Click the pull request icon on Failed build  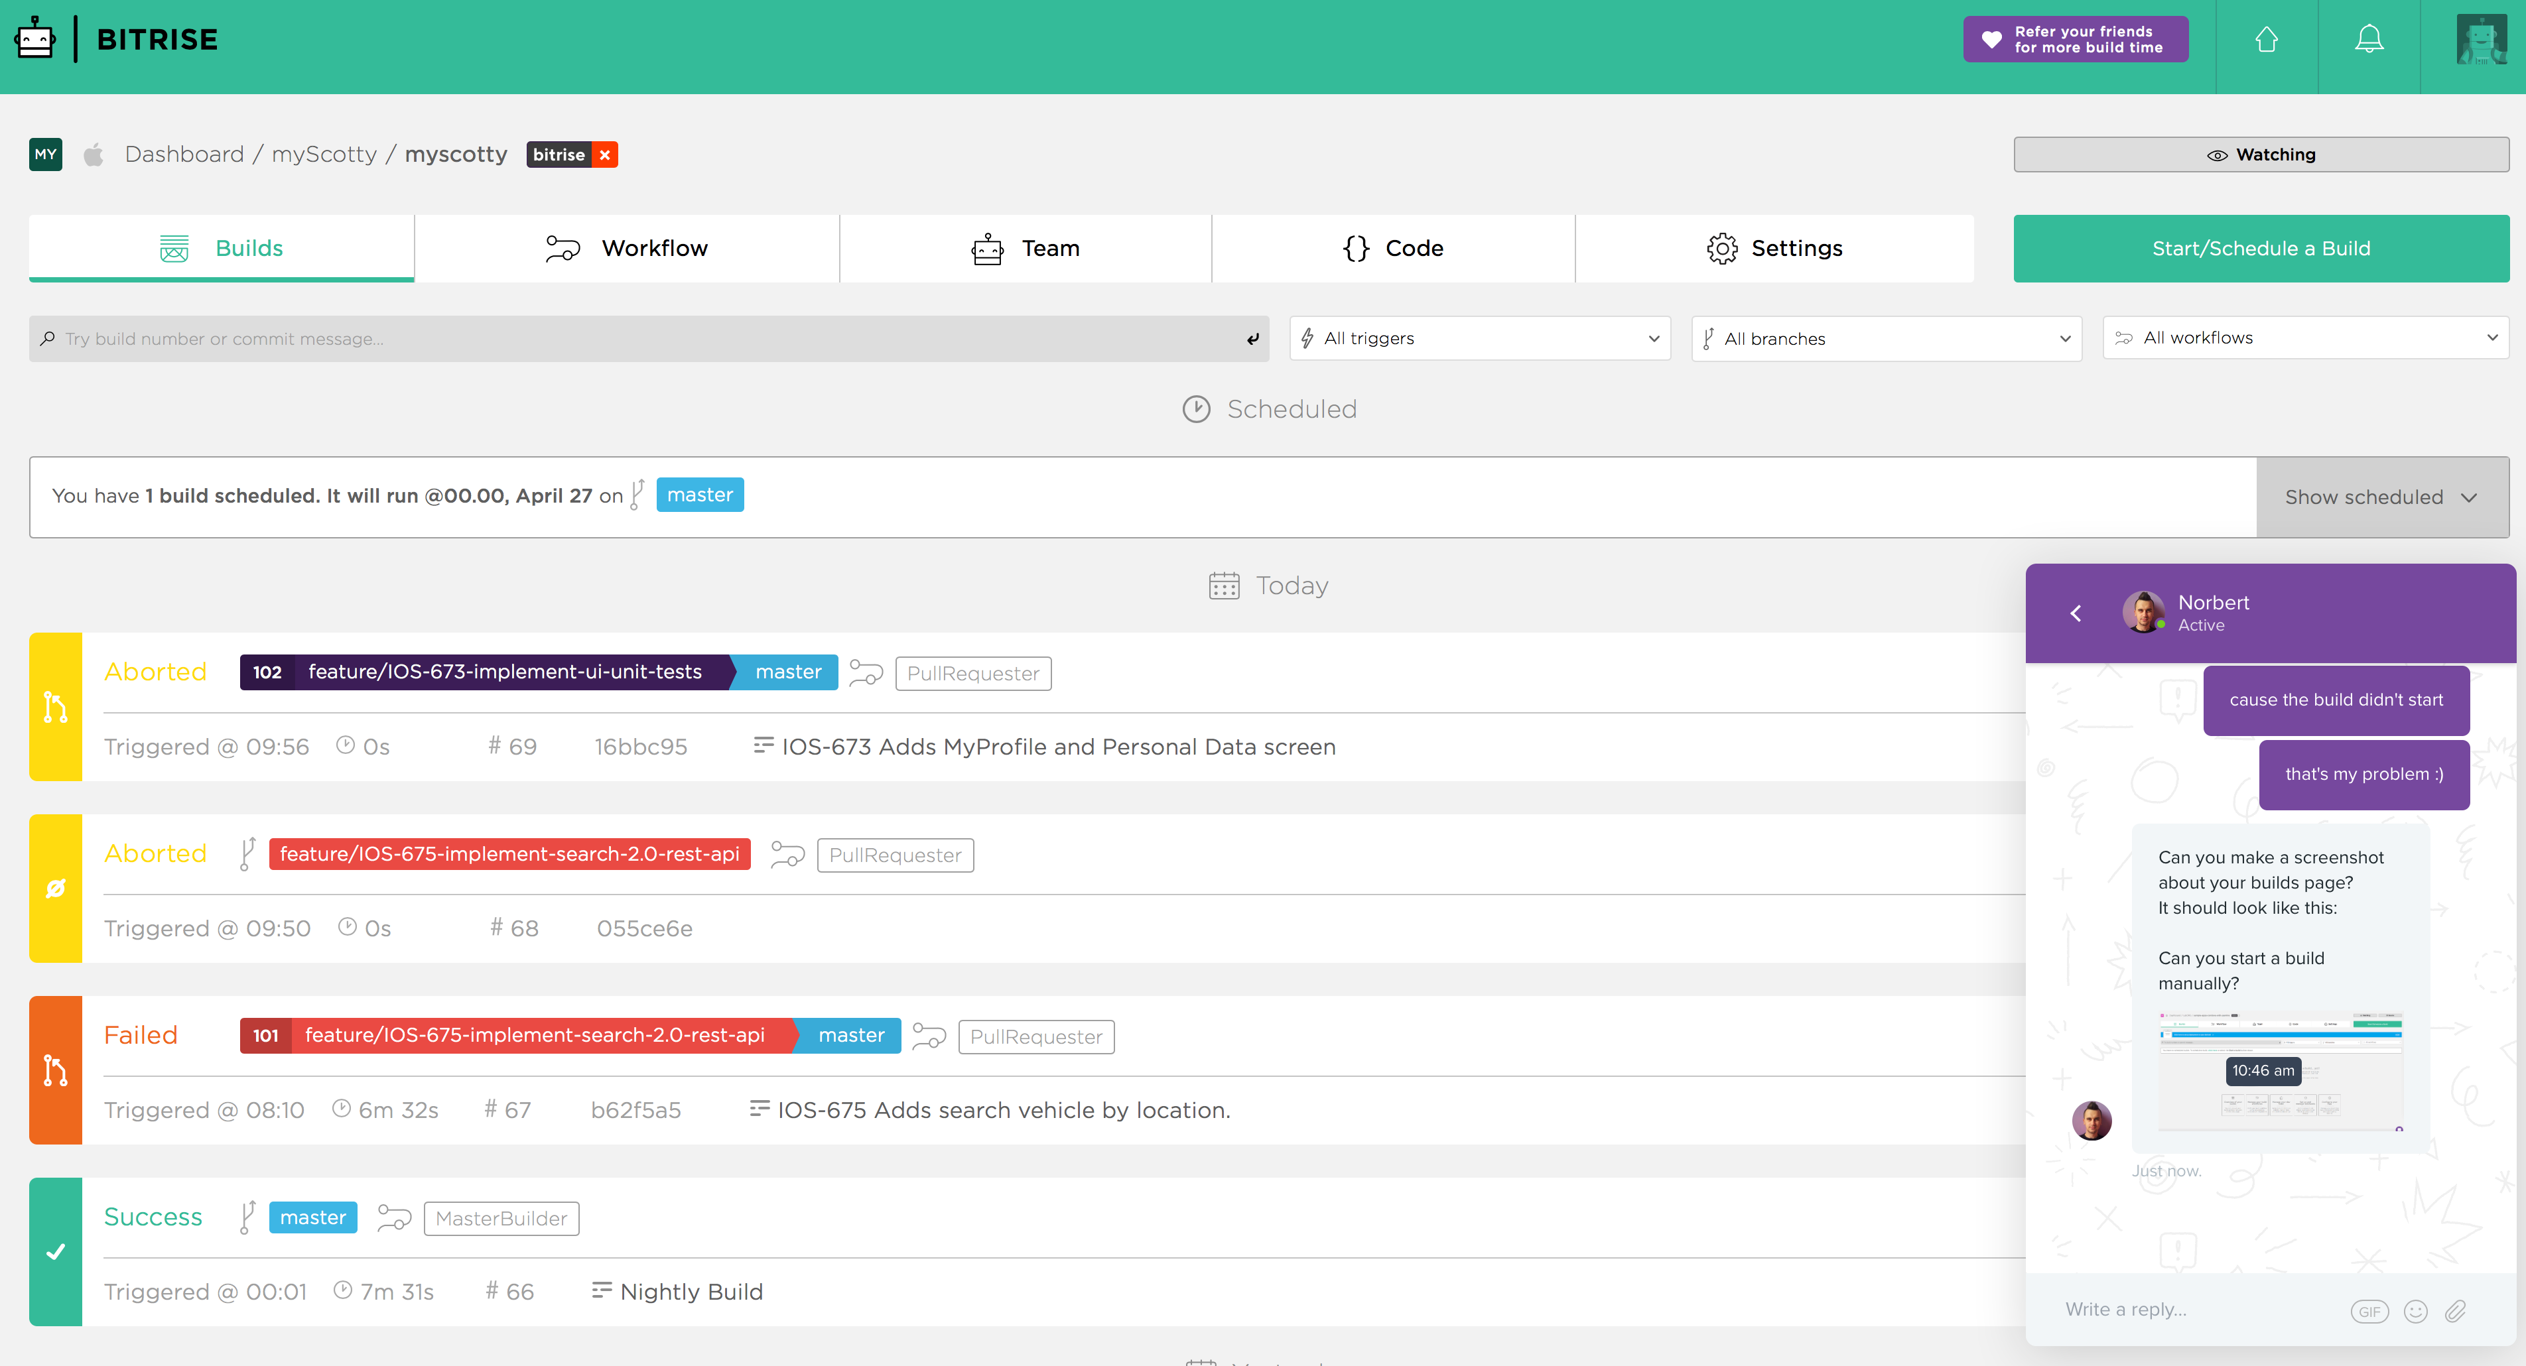coord(56,1070)
